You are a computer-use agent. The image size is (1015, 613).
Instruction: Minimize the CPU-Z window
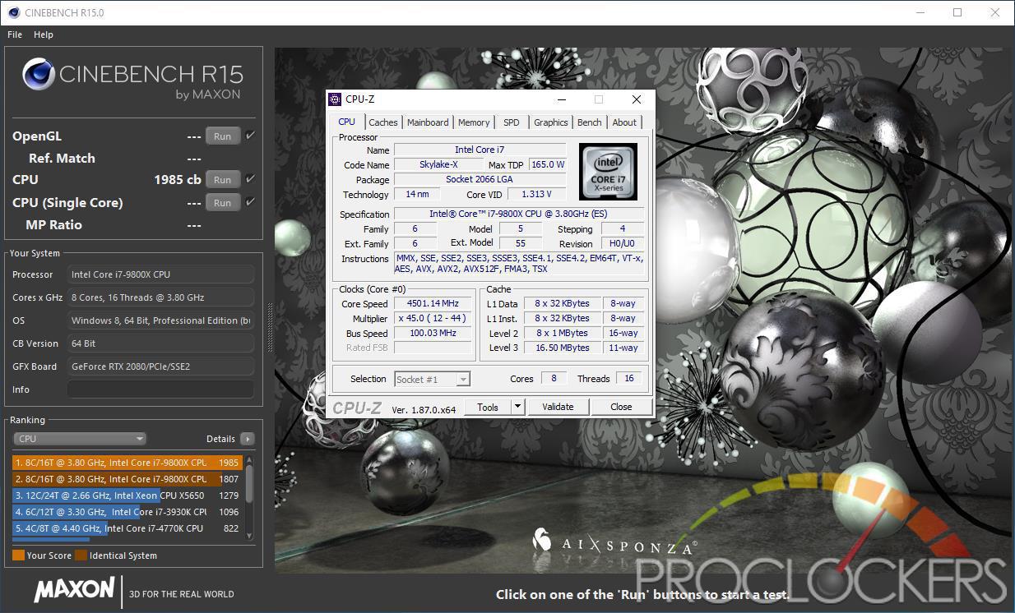pos(561,99)
